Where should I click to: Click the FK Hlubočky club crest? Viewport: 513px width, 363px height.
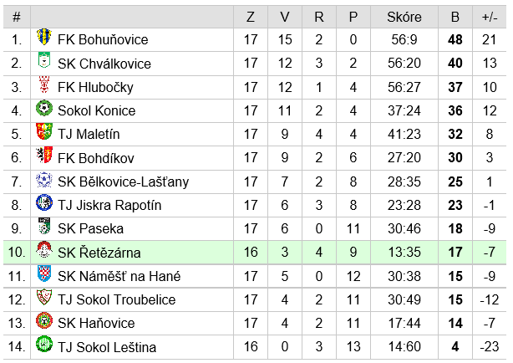point(44,84)
